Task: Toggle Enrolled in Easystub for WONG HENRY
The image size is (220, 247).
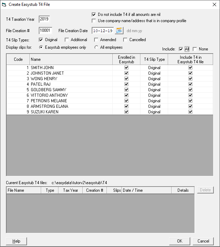Action: (x=126, y=79)
